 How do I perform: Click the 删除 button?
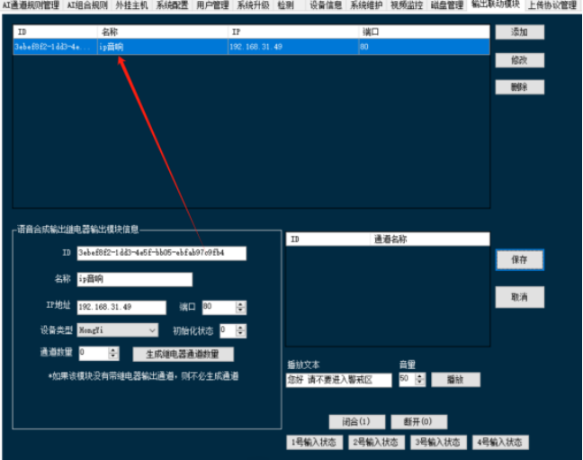(519, 87)
